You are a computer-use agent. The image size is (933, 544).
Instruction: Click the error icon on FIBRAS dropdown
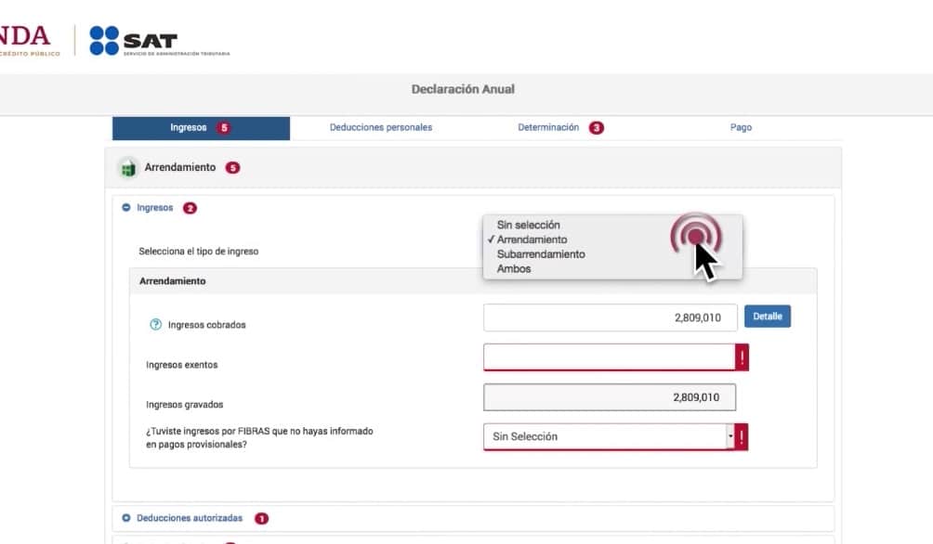[742, 436]
